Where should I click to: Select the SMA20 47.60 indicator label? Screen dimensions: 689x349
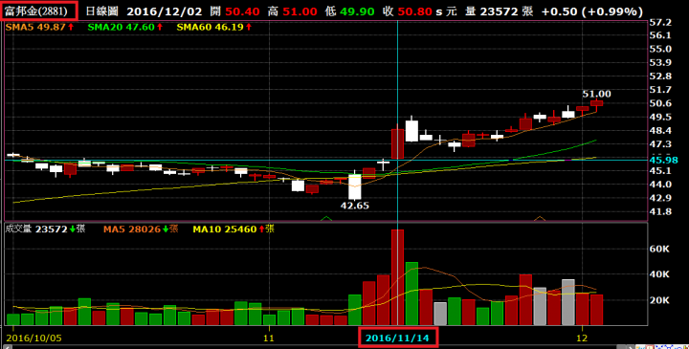tap(125, 27)
